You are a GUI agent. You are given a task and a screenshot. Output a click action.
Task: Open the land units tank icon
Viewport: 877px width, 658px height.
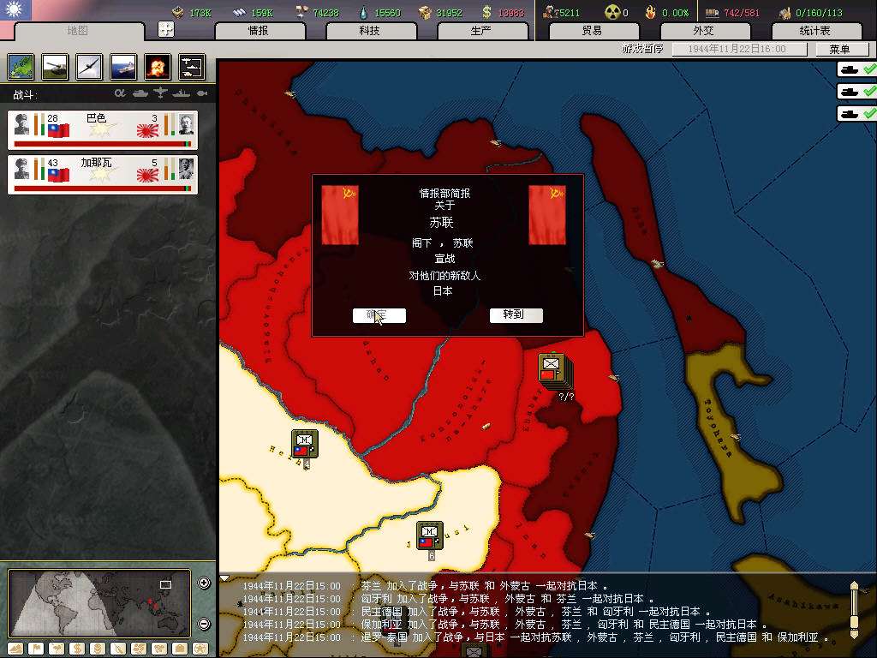[55, 67]
